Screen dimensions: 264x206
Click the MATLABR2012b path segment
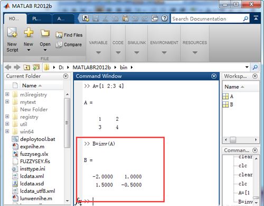tap(92, 67)
